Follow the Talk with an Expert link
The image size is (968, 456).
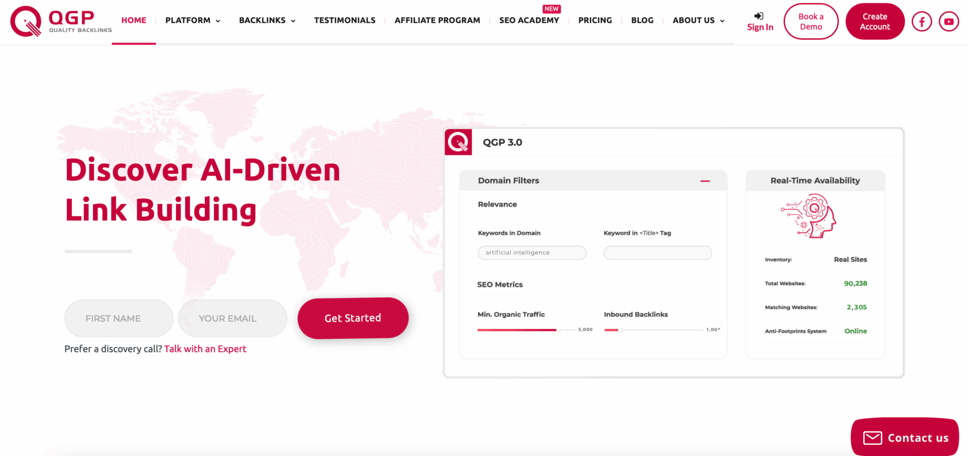pos(205,349)
